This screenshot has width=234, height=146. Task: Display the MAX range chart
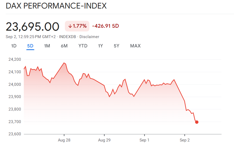point(135,46)
